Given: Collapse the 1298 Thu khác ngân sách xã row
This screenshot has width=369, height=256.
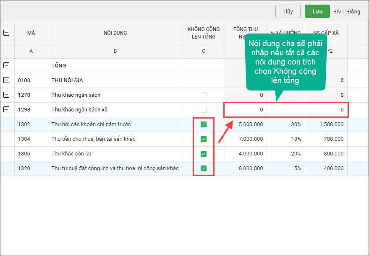Looking at the screenshot, I should (x=7, y=109).
